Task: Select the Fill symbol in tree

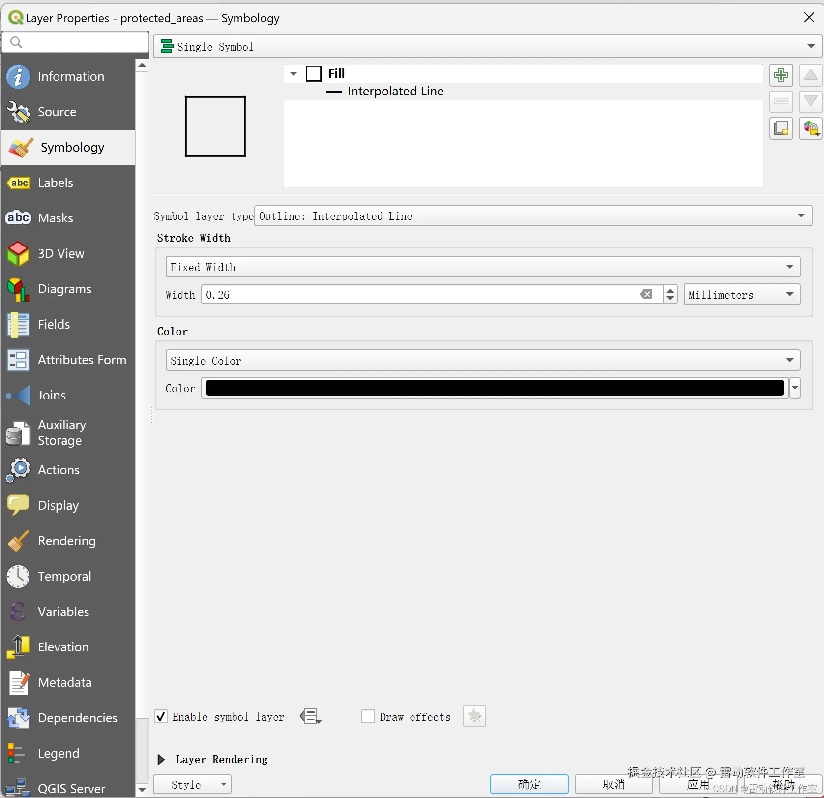Action: (x=336, y=74)
